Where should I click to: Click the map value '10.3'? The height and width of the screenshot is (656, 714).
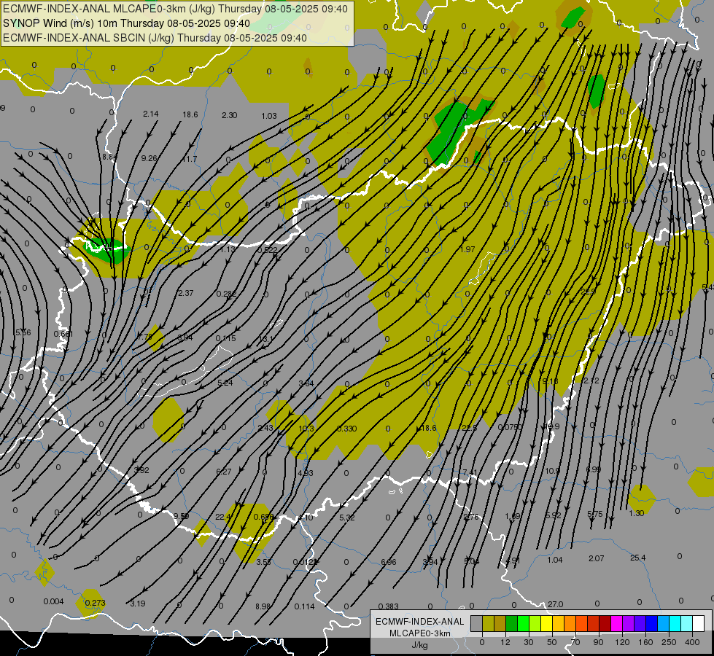click(306, 429)
